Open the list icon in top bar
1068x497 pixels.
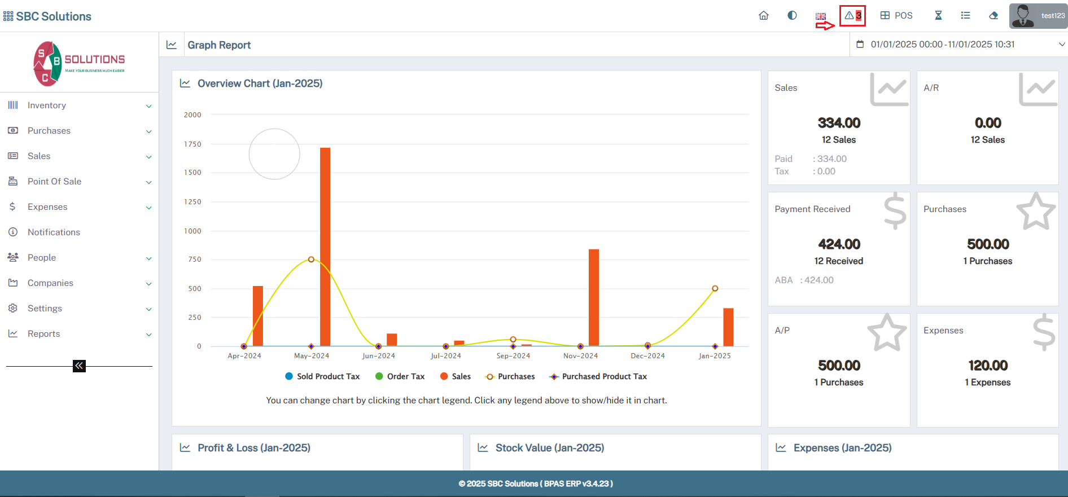(x=966, y=16)
